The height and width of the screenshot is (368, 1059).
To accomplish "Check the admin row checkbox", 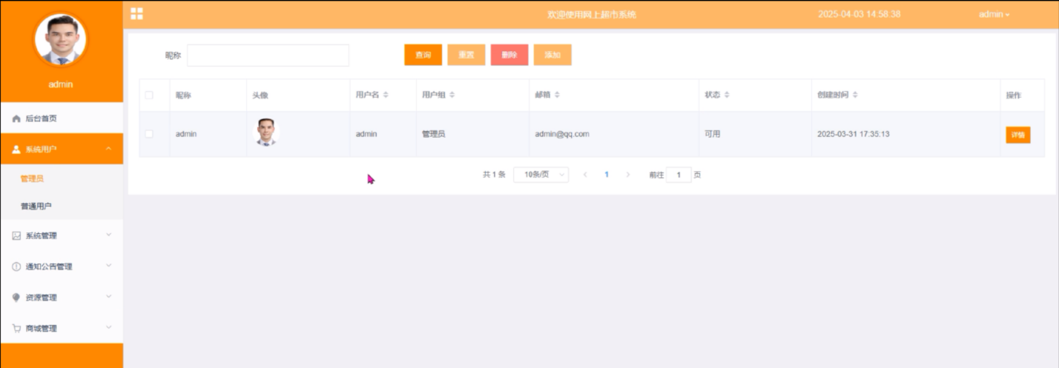I will point(149,134).
